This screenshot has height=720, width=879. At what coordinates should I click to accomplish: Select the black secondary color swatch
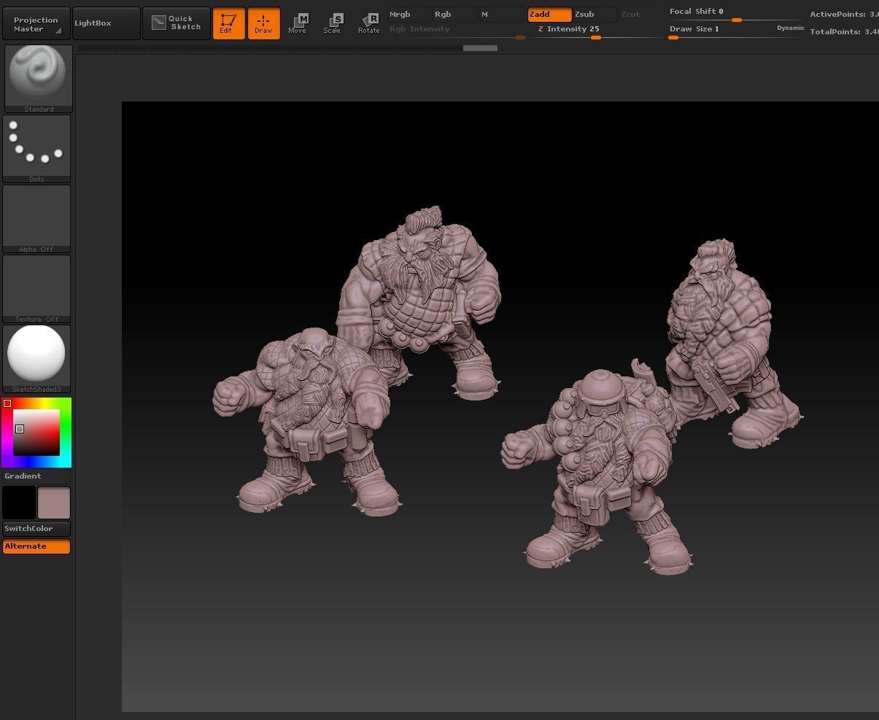19,503
